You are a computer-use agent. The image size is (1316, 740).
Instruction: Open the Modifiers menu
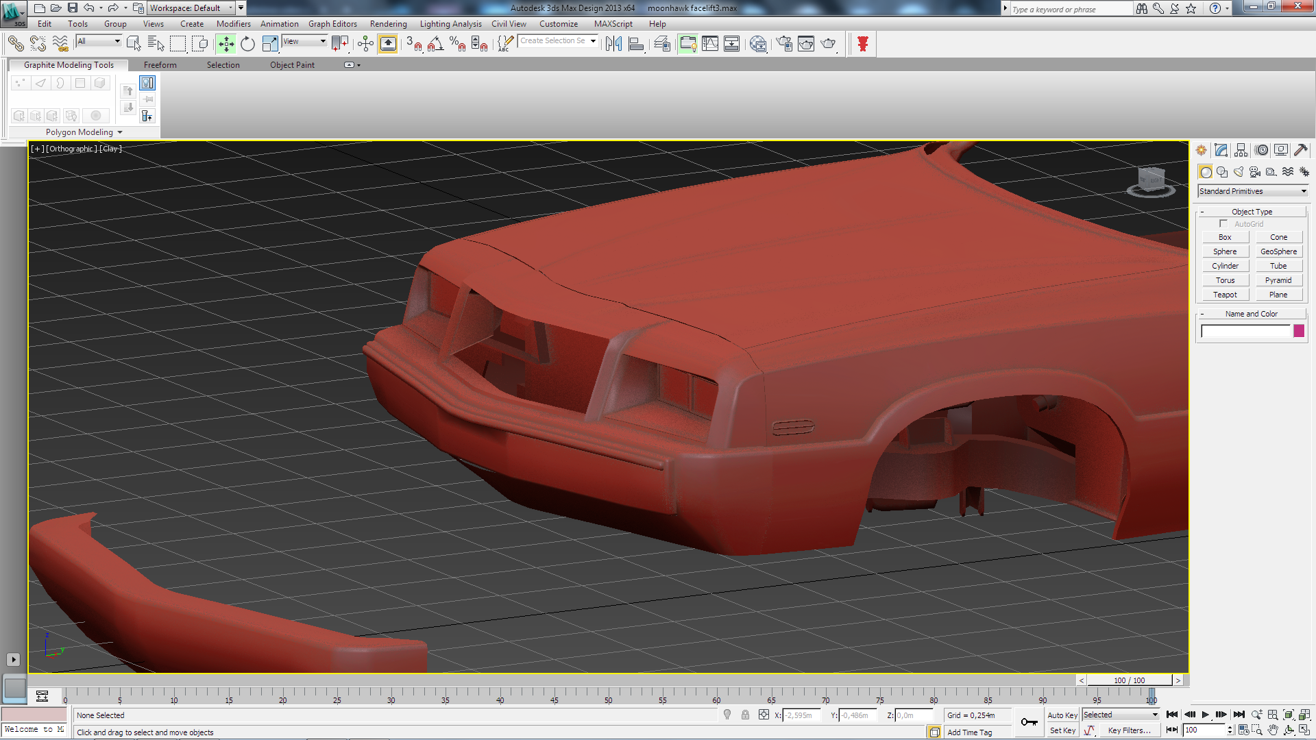click(234, 24)
